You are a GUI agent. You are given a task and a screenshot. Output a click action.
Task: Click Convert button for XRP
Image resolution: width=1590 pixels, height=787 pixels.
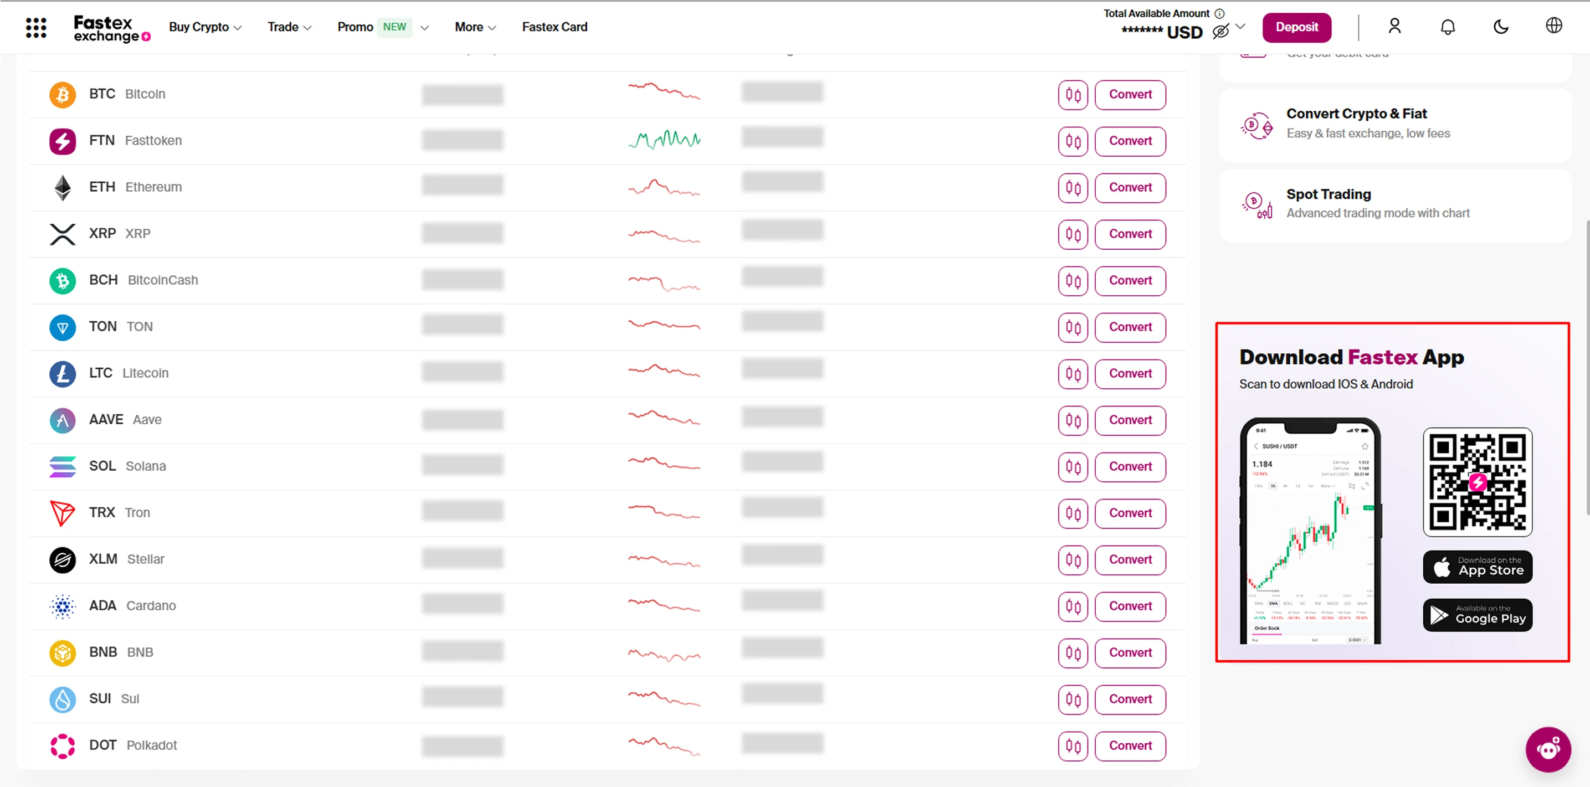(1130, 235)
